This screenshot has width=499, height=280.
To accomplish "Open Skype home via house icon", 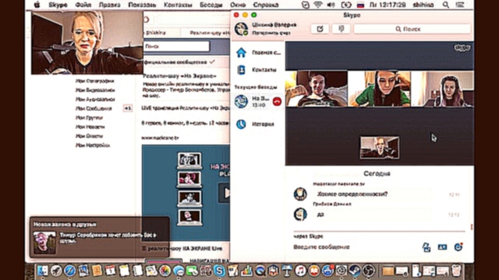I will pyautogui.click(x=241, y=52).
